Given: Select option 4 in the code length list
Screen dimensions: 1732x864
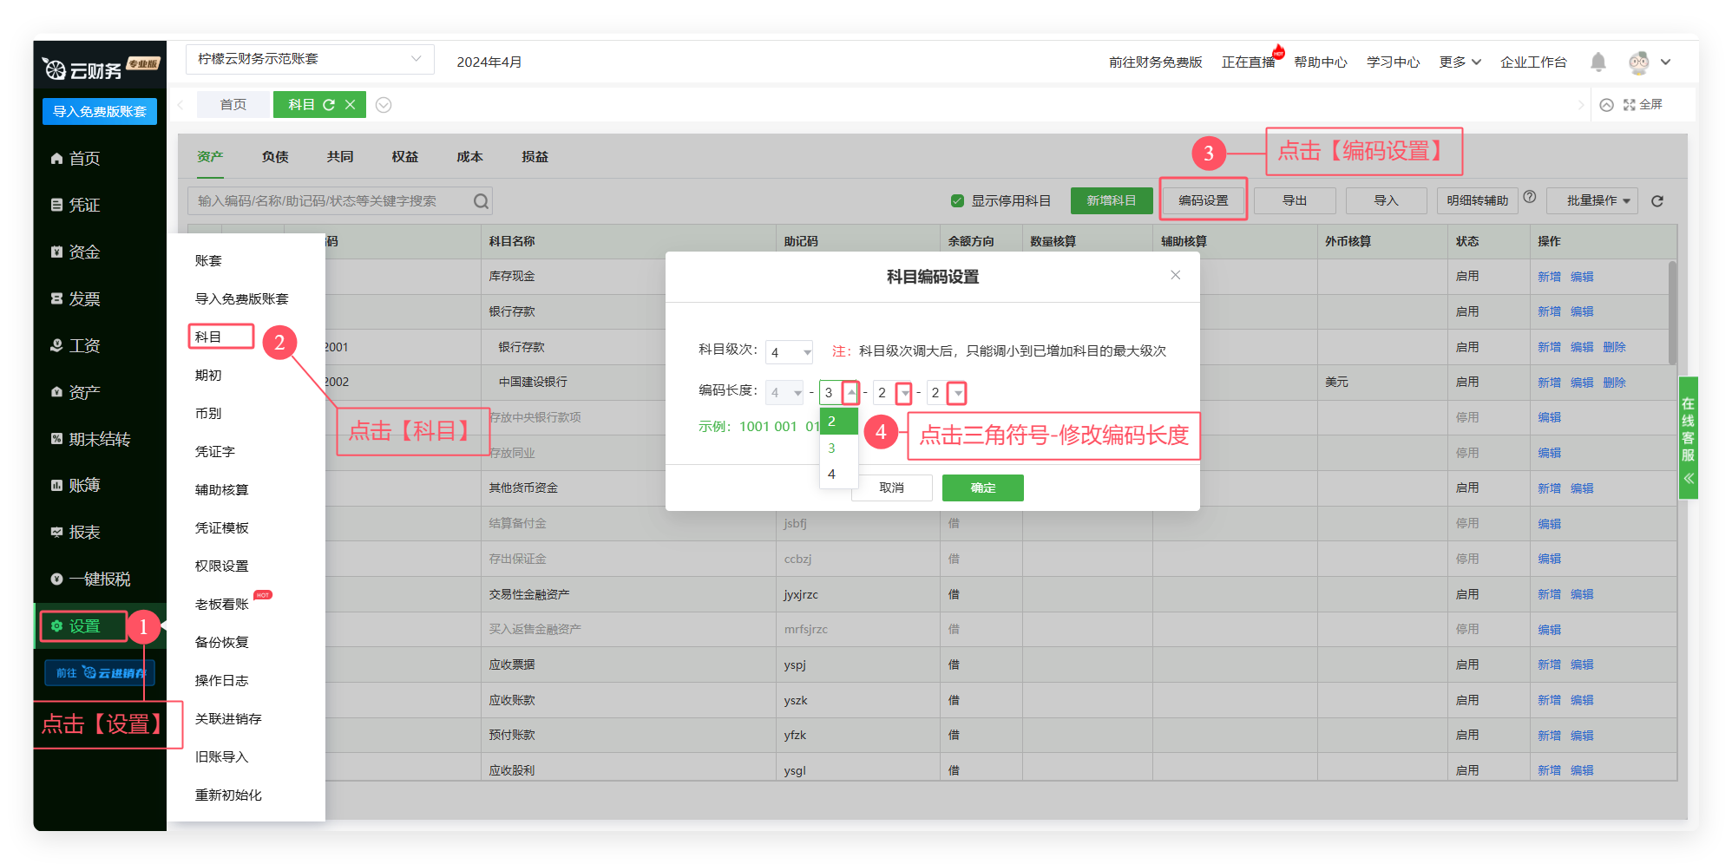Looking at the screenshot, I should pyautogui.click(x=832, y=474).
